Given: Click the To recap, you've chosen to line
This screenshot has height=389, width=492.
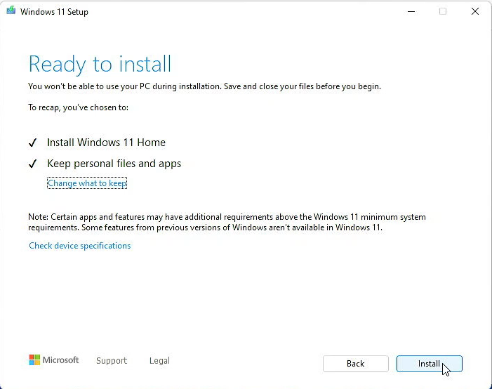Looking at the screenshot, I should pyautogui.click(x=78, y=107).
